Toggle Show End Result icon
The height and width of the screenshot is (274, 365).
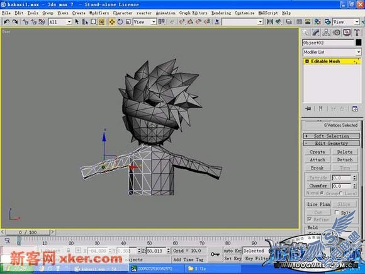(320, 108)
